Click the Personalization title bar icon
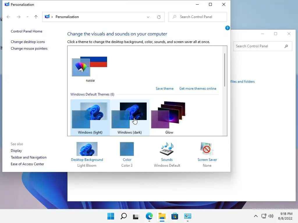 click(7, 4)
